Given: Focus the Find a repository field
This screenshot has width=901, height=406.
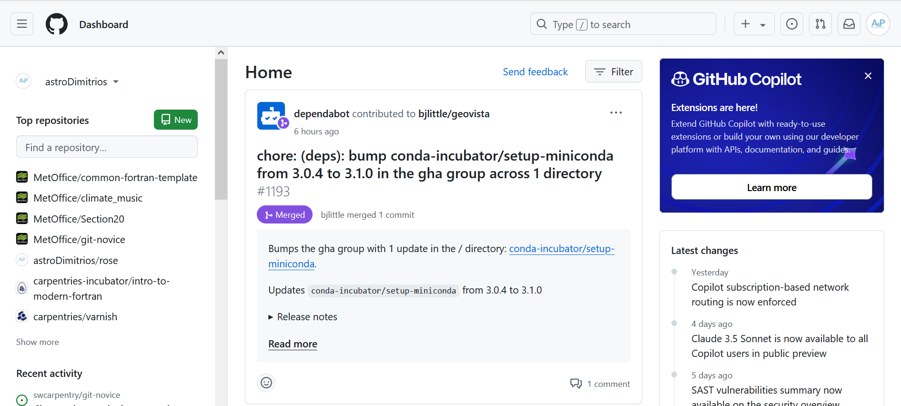Looking at the screenshot, I should point(107,147).
